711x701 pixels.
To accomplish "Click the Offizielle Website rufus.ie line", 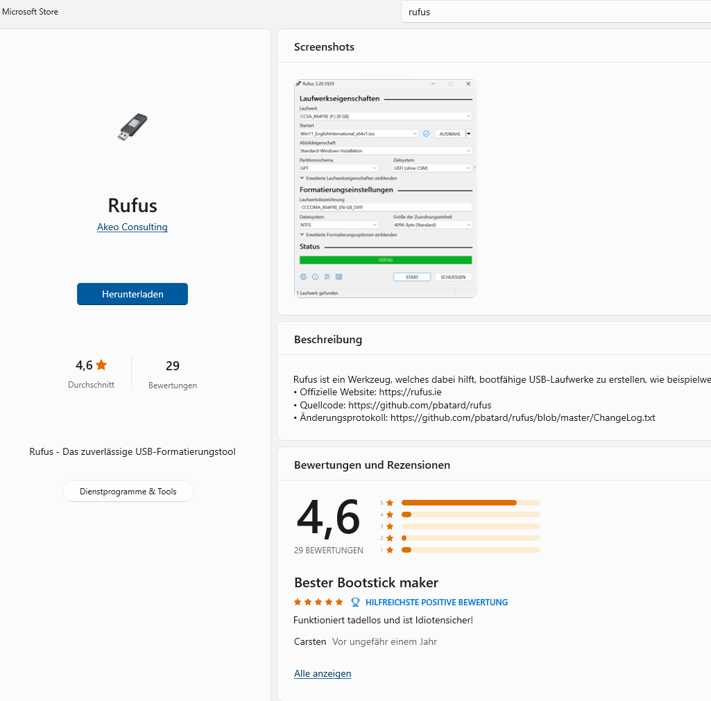I will pyautogui.click(x=367, y=392).
